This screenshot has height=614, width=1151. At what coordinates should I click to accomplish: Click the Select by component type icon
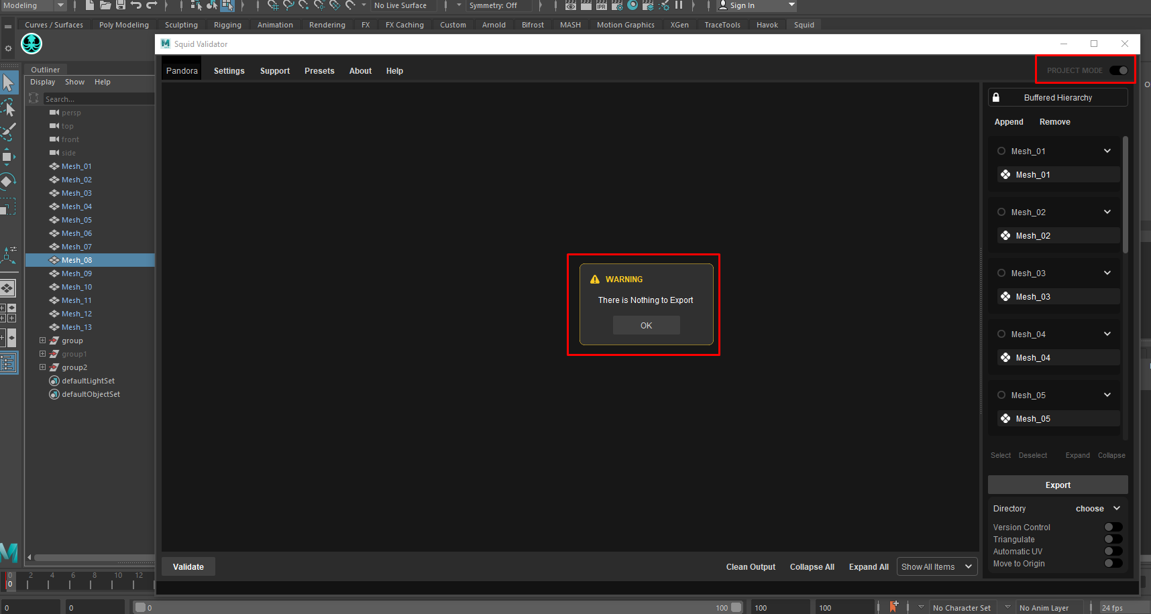pos(228,5)
